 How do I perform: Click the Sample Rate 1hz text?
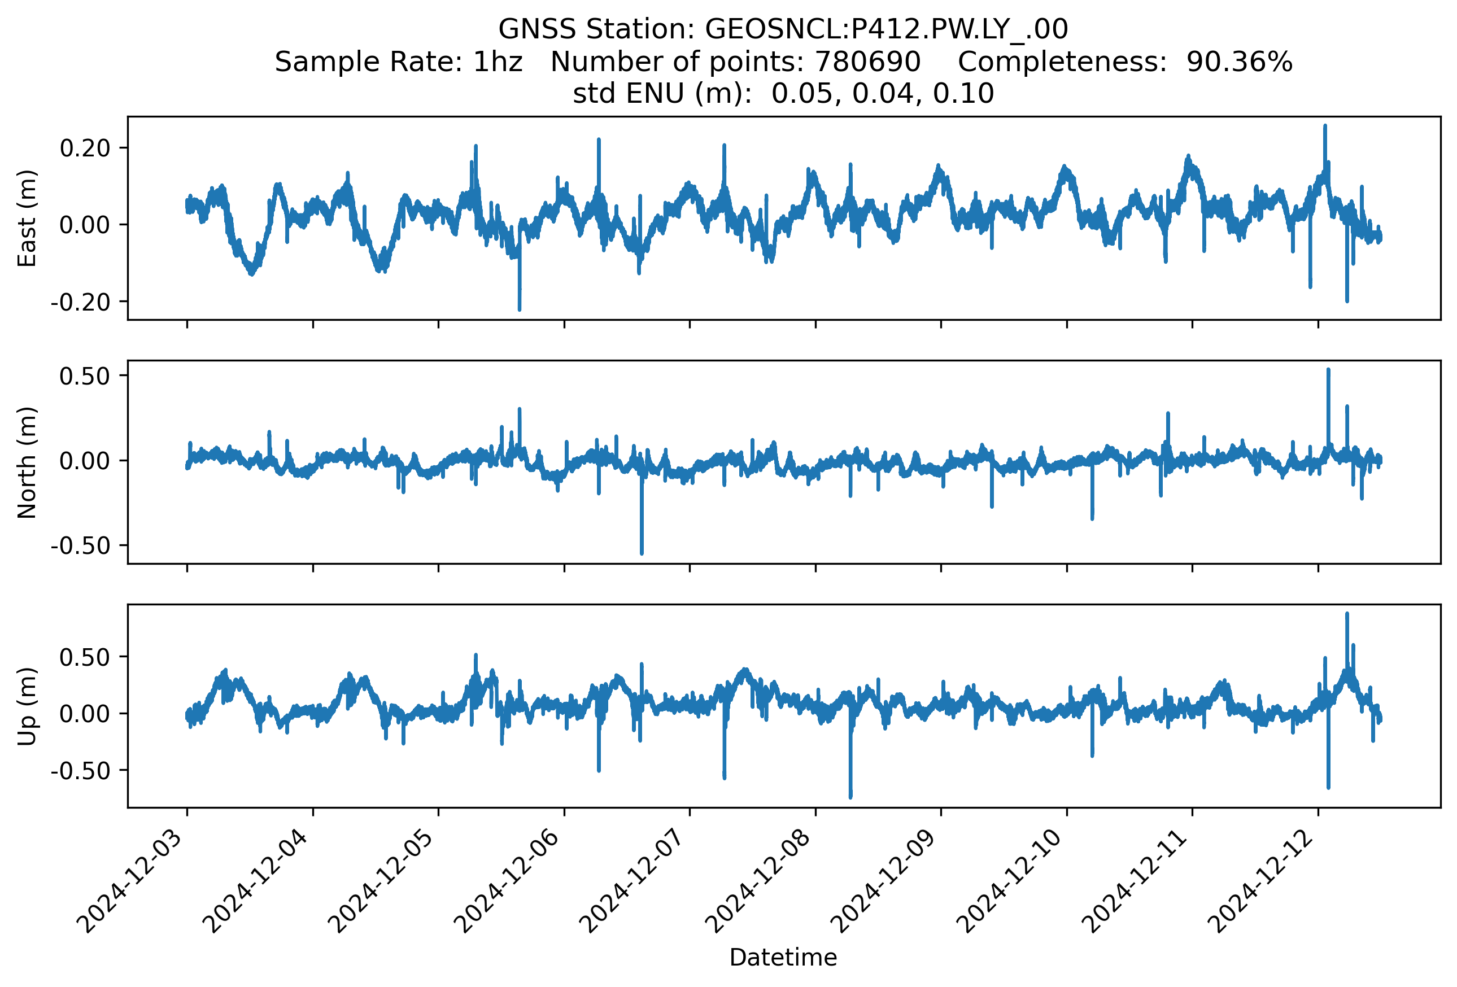point(398,62)
